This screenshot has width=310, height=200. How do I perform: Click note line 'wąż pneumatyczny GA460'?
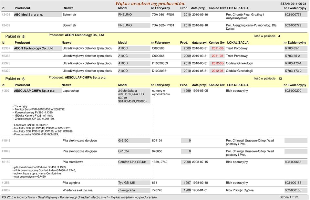pos(29,177)
